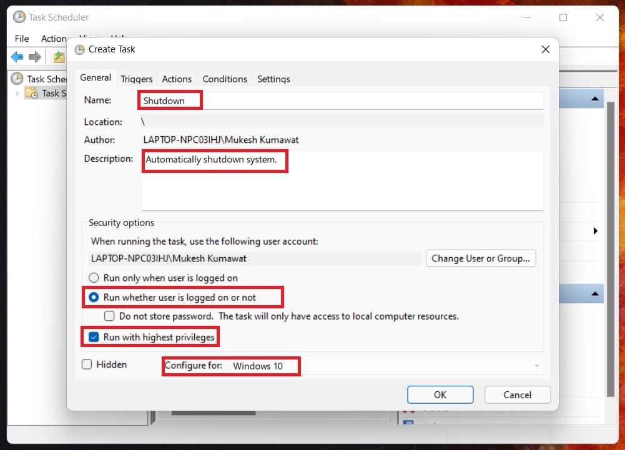Toggle the Hidden checkbox
625x450 pixels.
click(87, 364)
